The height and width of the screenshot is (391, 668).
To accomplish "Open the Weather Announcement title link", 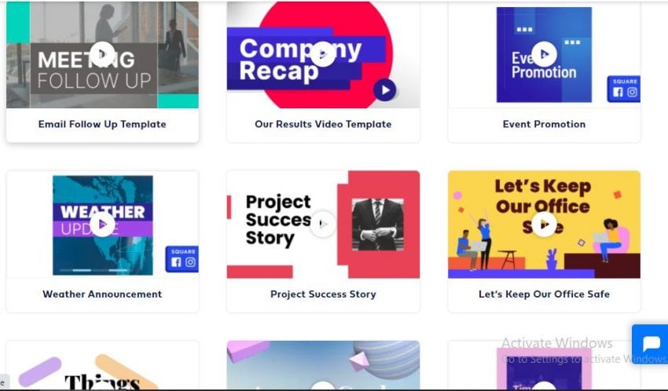I will (102, 294).
